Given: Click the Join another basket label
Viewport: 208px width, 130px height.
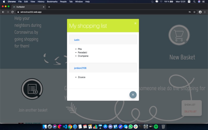Looking at the screenshot, I should (33, 110).
